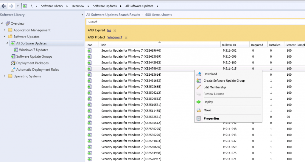Screen dimensions: 305x162
Task: Click the green Deploy arrow icon
Action: click(x=199, y=102)
